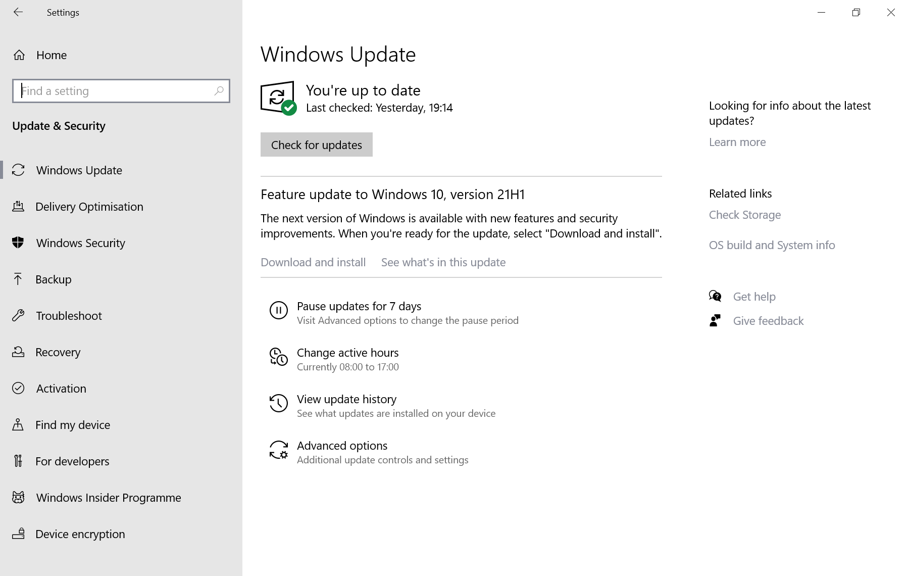This screenshot has width=909, height=576.
Task: Click the Give feedback person icon
Action: coord(715,320)
